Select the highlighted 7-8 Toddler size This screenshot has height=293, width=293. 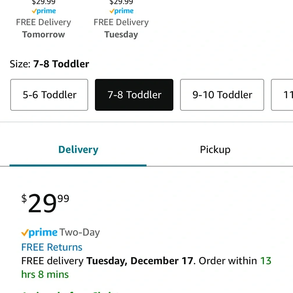pyautogui.click(x=134, y=95)
